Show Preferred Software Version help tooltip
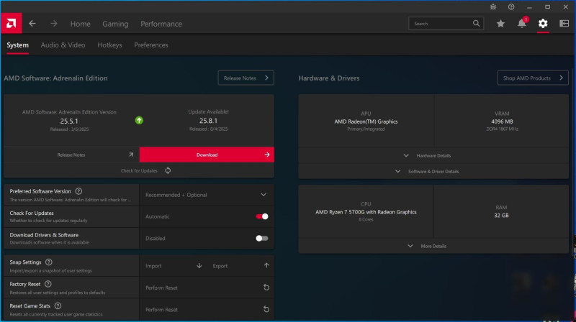 click(78, 191)
